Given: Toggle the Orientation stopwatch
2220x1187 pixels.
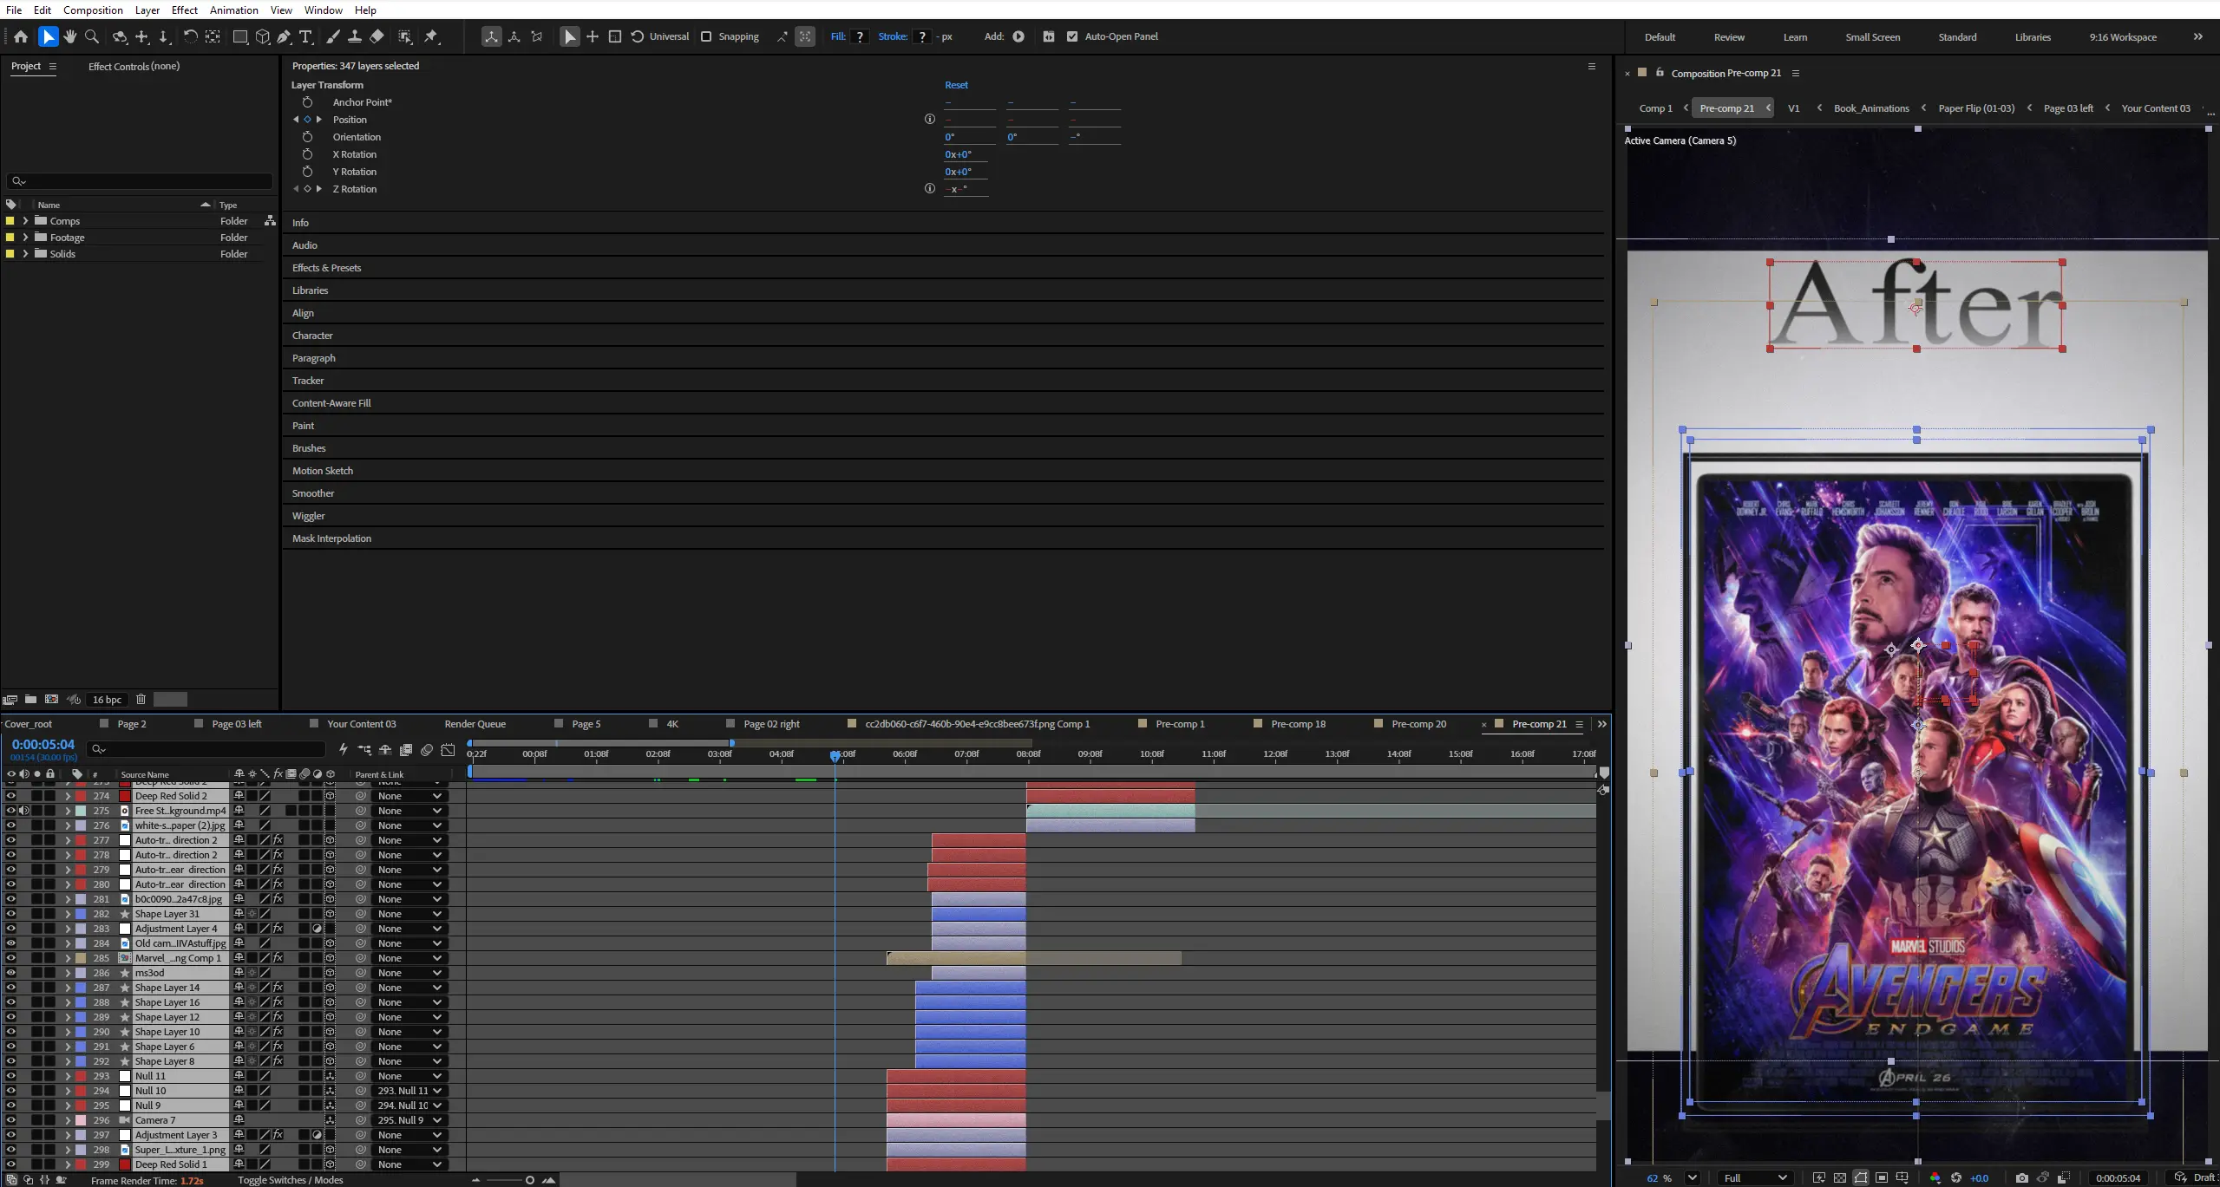Looking at the screenshot, I should (307, 137).
